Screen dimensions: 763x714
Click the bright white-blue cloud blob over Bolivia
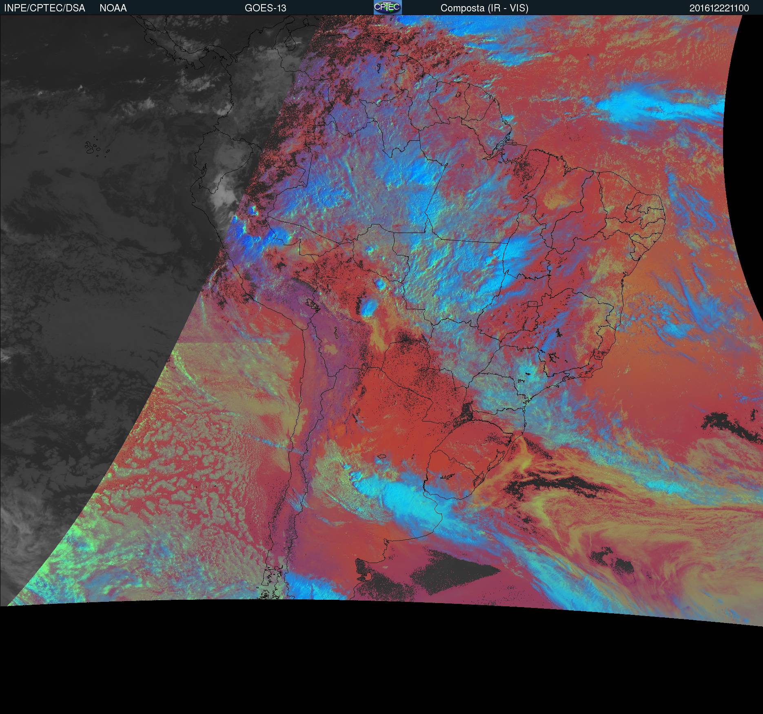pos(370,308)
